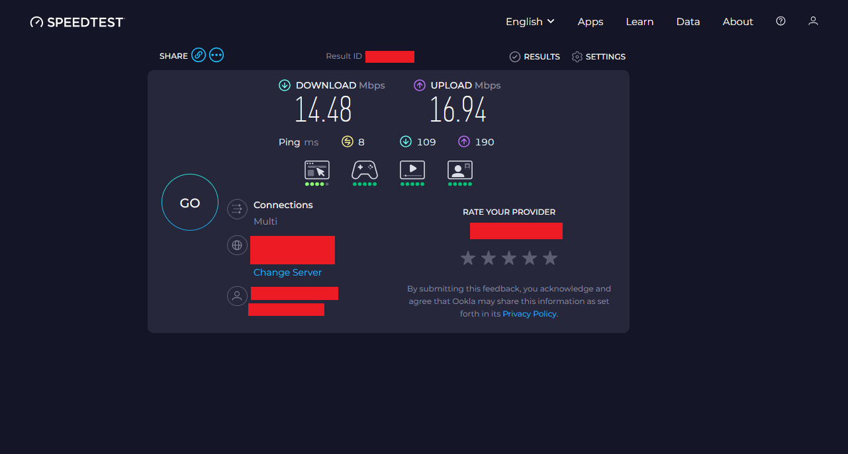Open the About menu
Image resolution: width=848 pixels, height=454 pixels.
point(738,22)
